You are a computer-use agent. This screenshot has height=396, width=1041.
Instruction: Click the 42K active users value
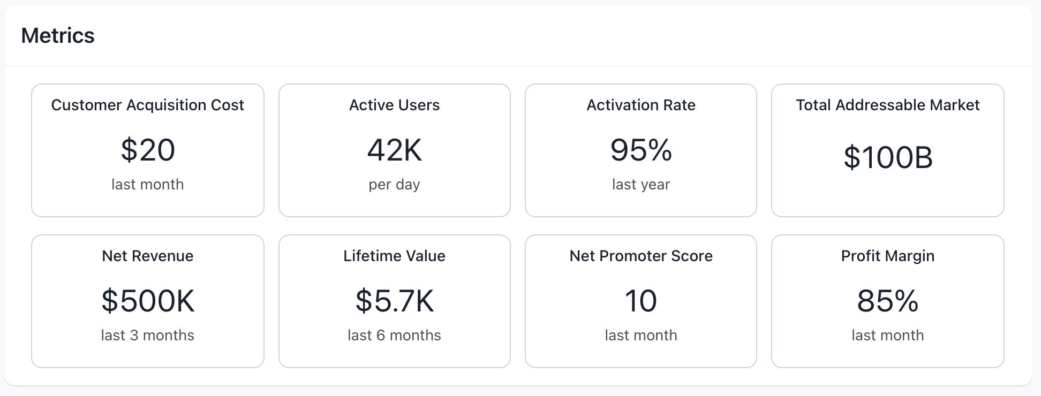pos(394,150)
